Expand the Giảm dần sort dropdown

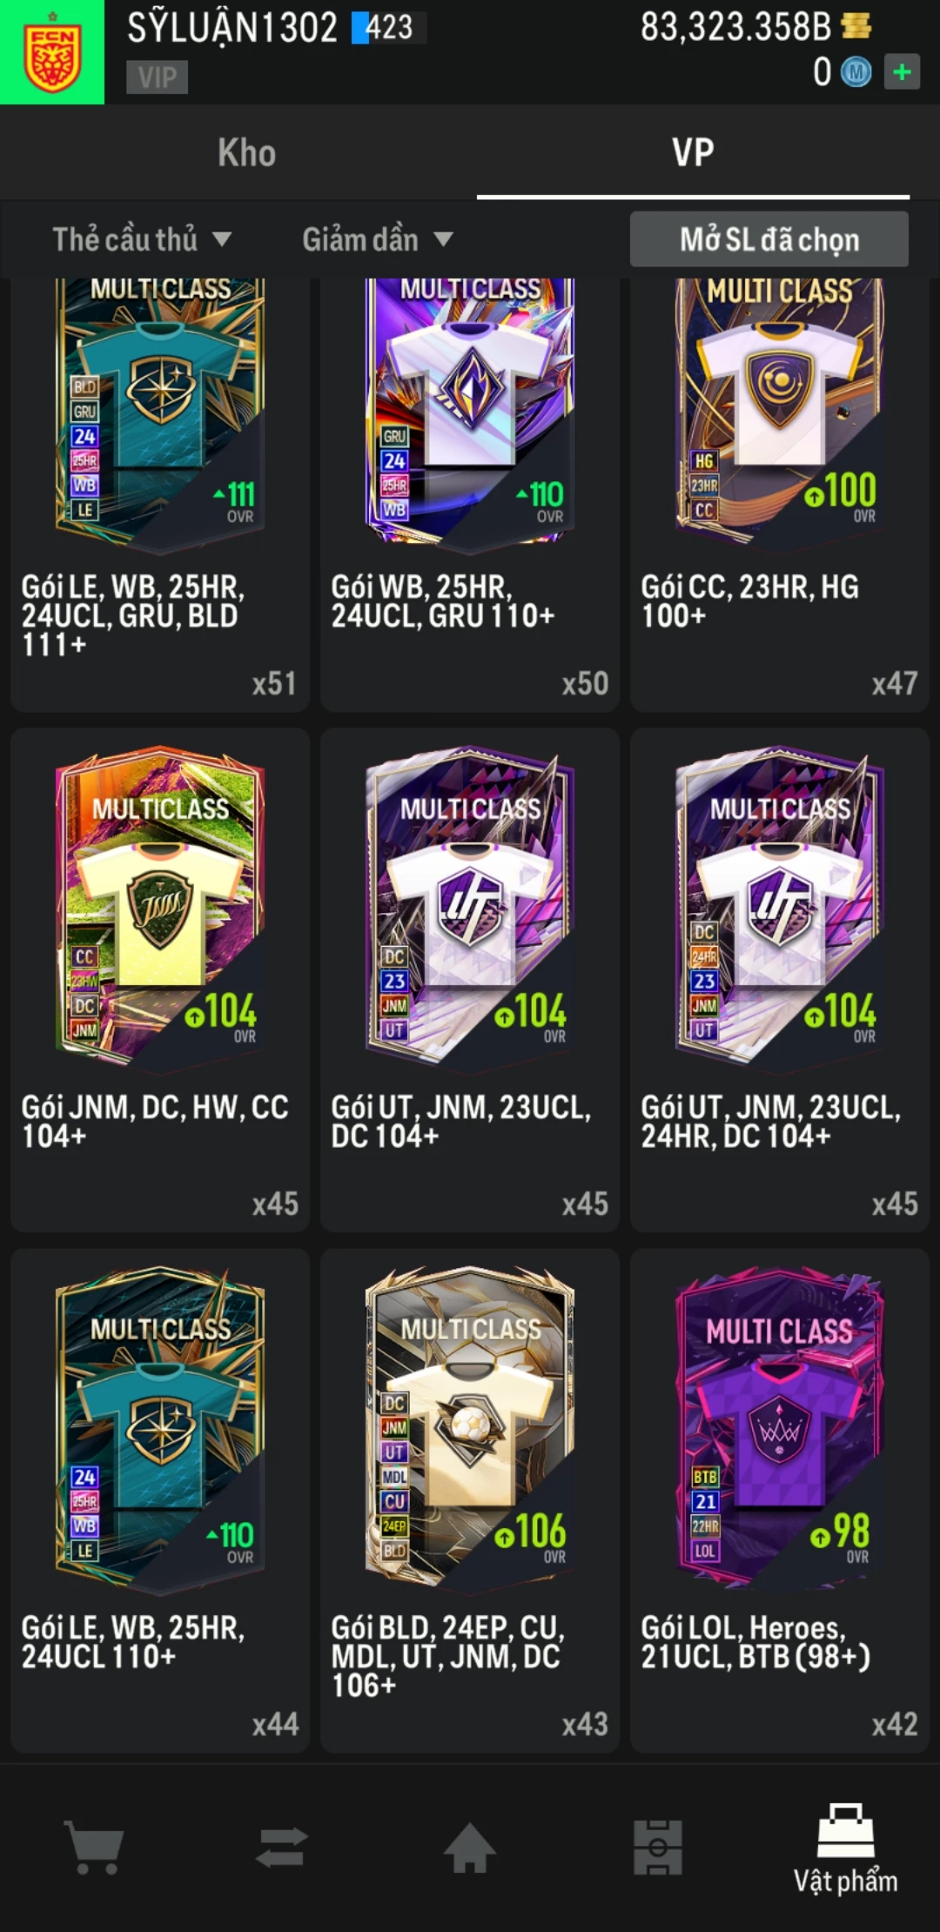(378, 239)
